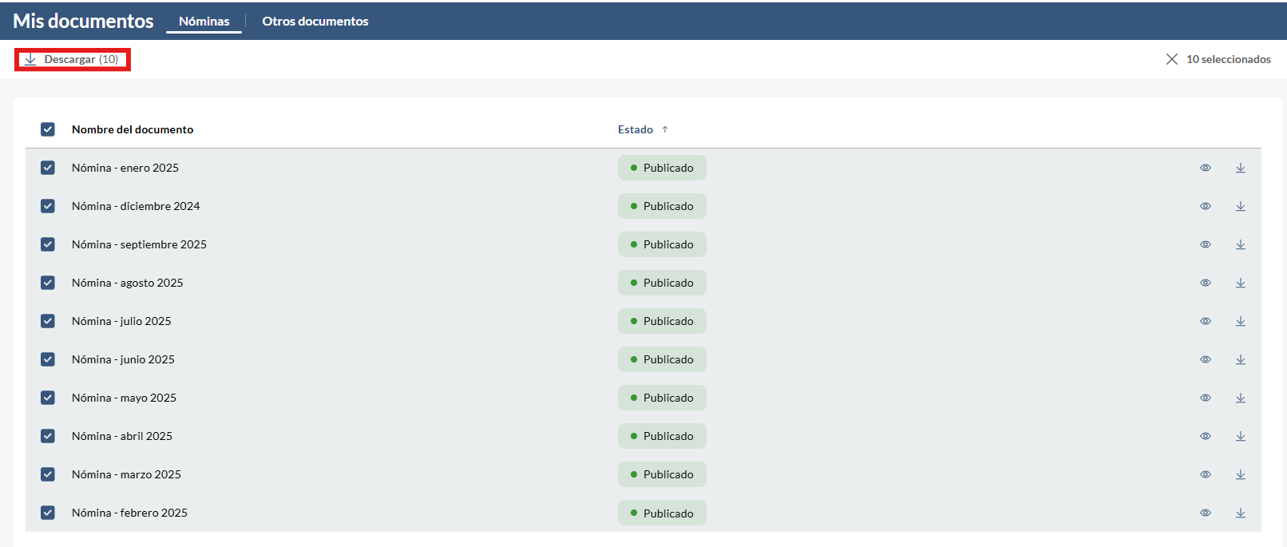Preview the Nómina enero 2025 document

tap(1206, 168)
